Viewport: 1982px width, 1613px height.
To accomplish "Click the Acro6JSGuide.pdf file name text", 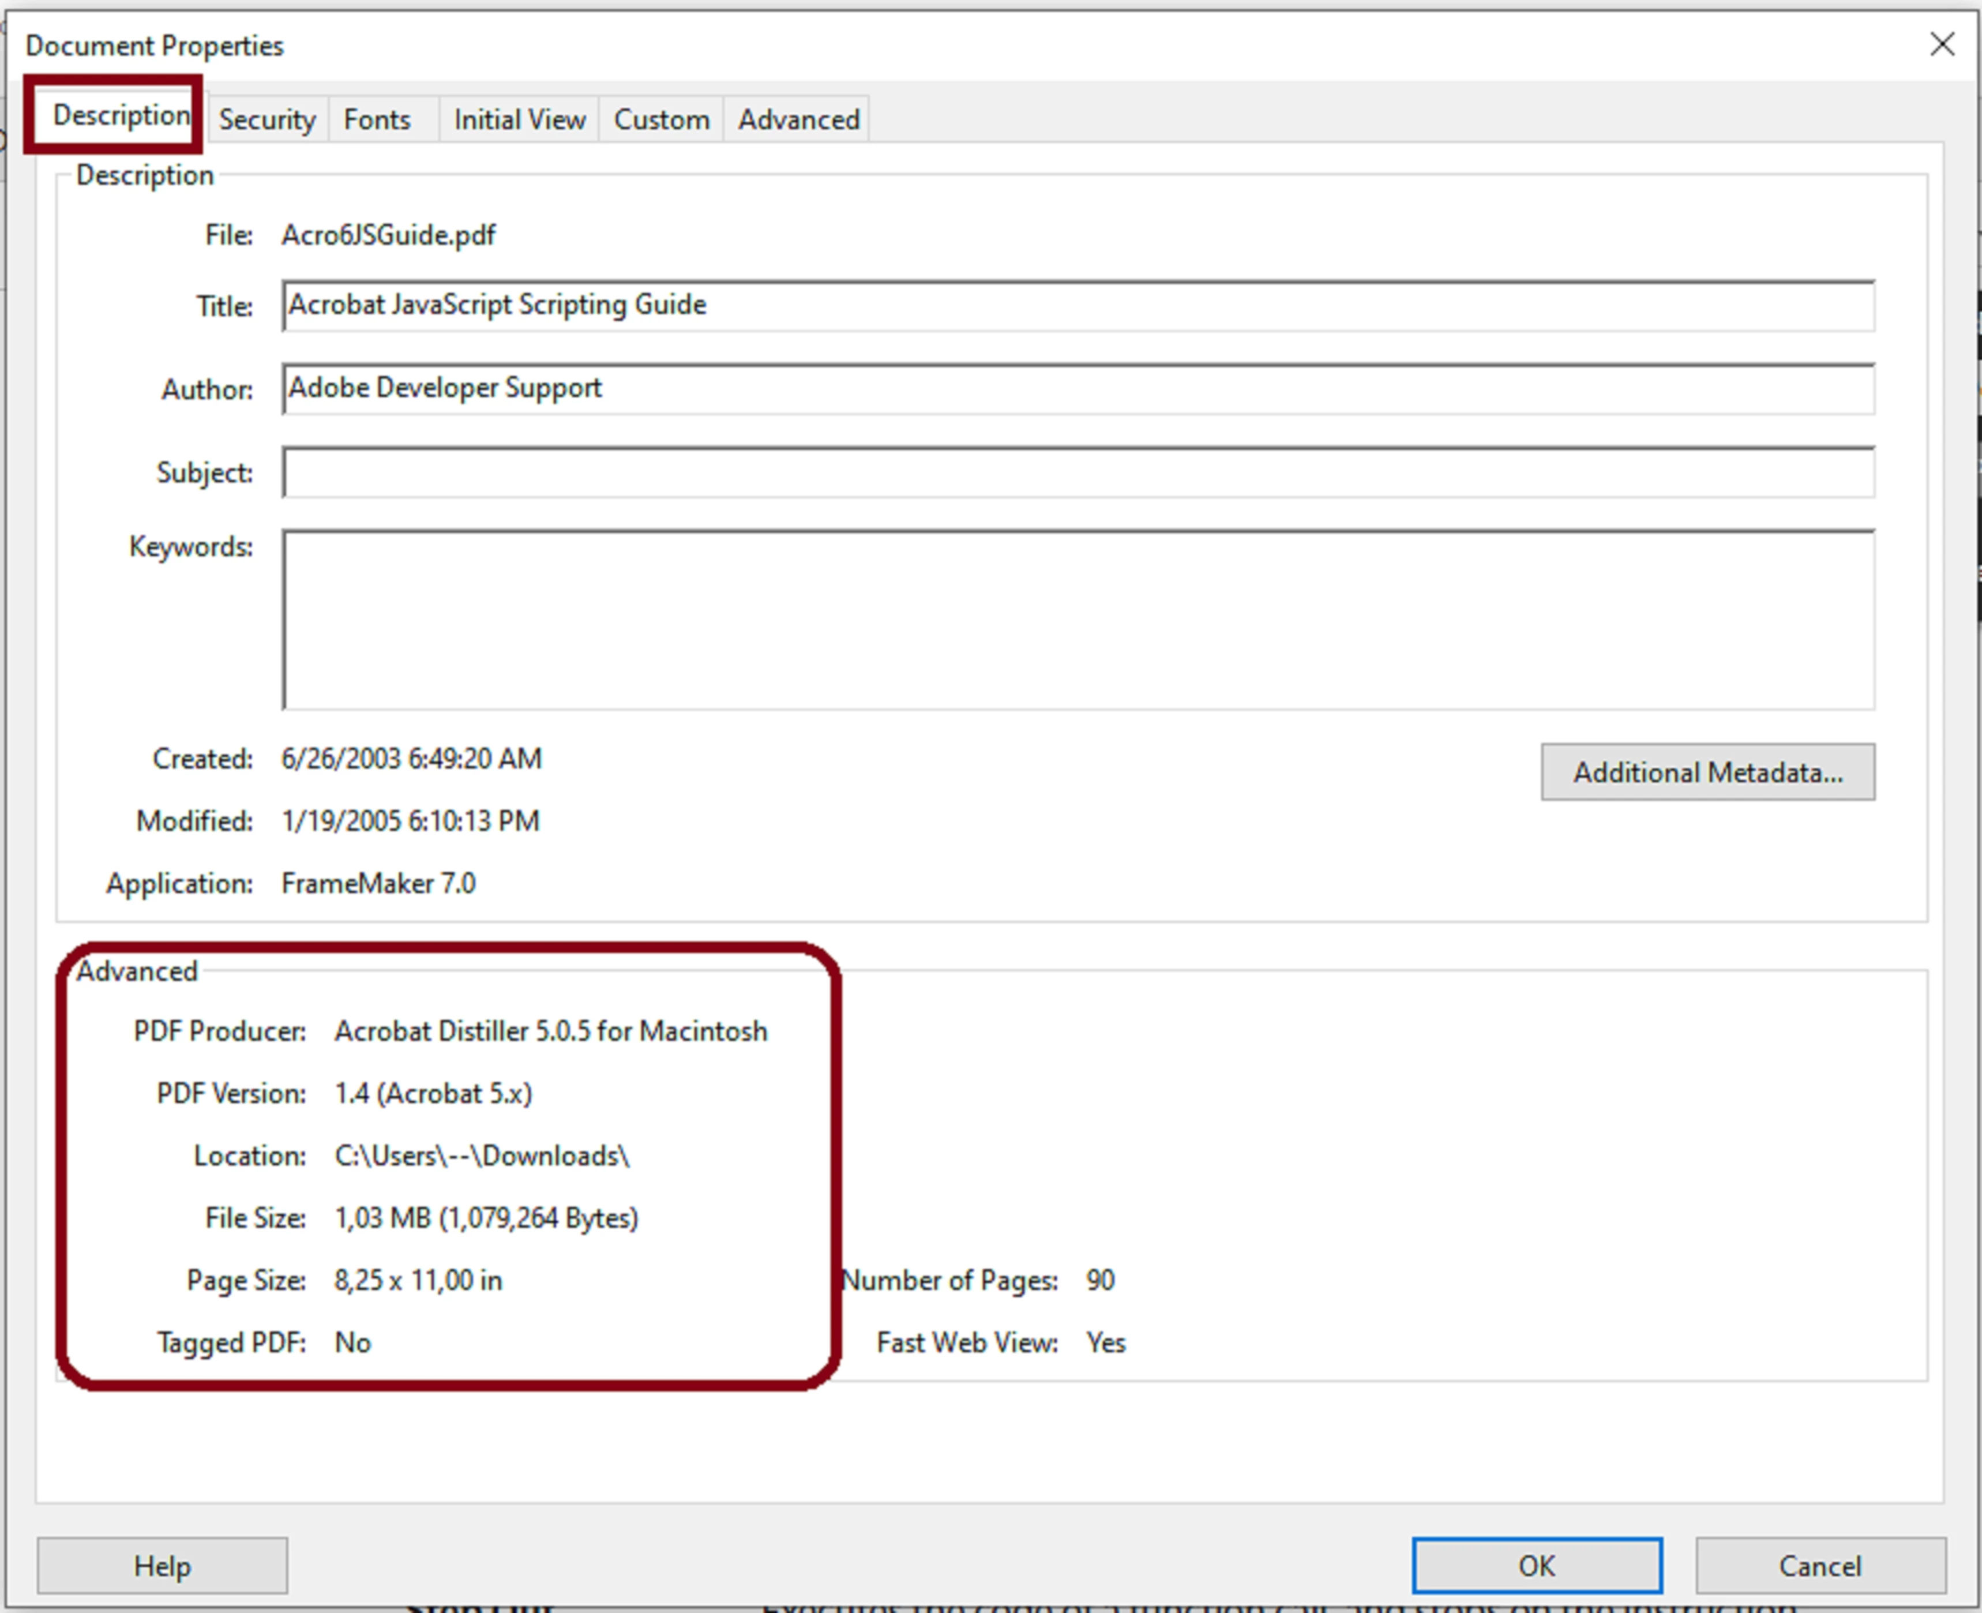I will 388,235.
